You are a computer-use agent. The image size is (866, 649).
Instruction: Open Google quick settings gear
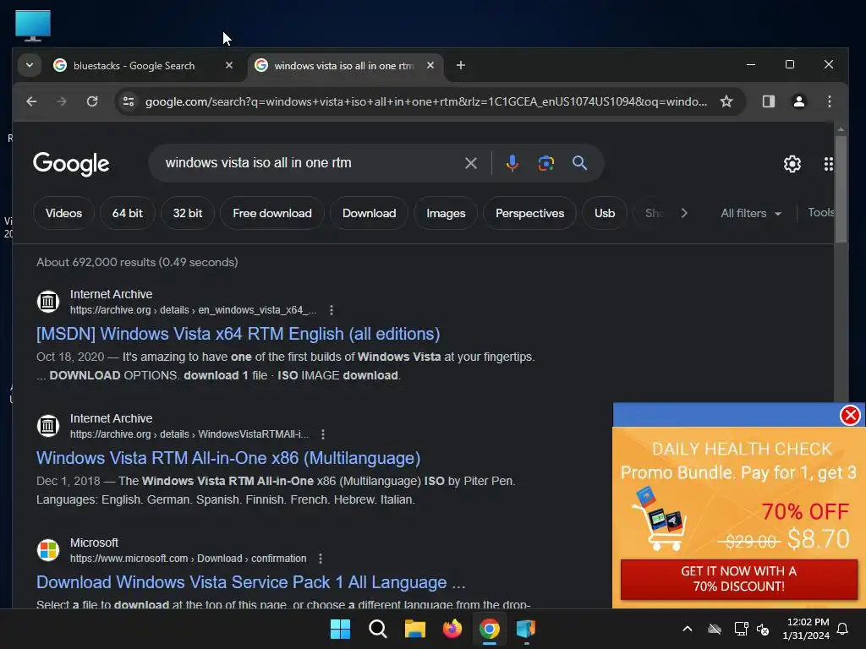792,164
